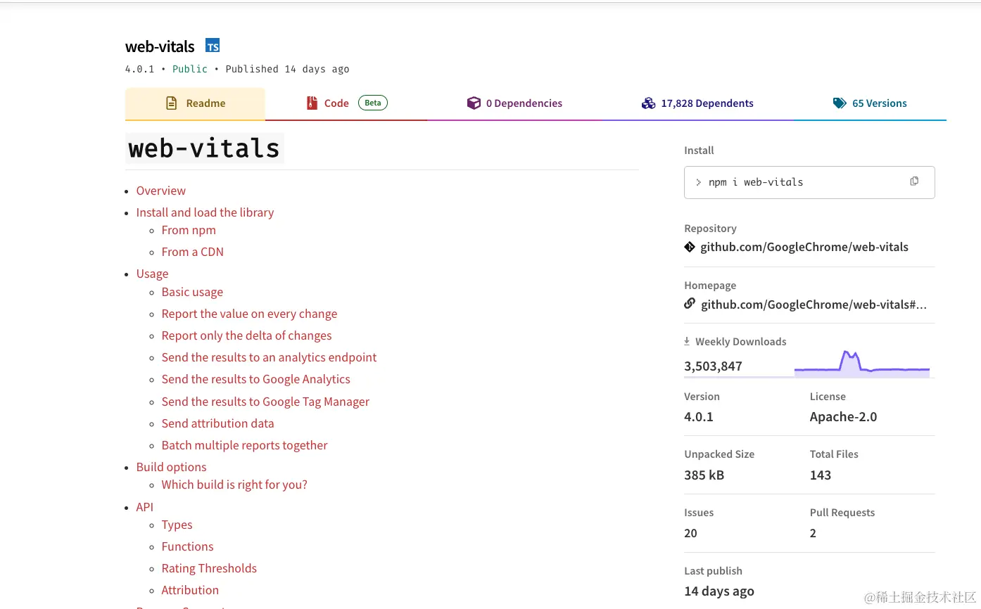The height and width of the screenshot is (609, 981).
Task: Open the Send attribution data link
Action: (217, 423)
